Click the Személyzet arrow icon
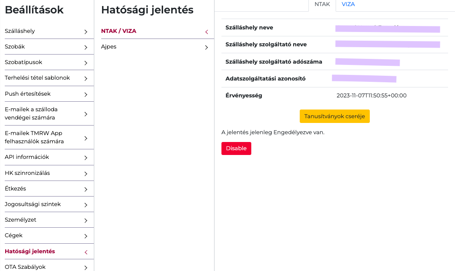 [x=86, y=220]
